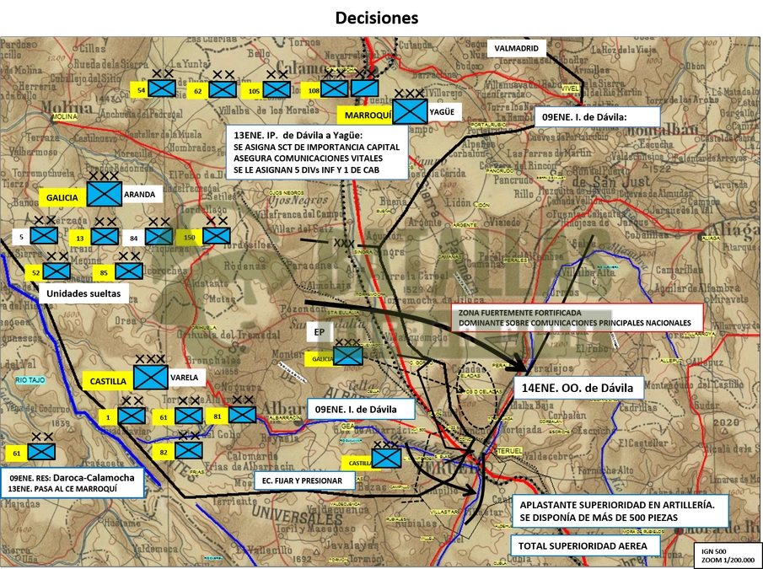The height and width of the screenshot is (569, 763).
Task: Select '09ENE. I. de Dávila' box near Albarracín
Action: tap(361, 409)
